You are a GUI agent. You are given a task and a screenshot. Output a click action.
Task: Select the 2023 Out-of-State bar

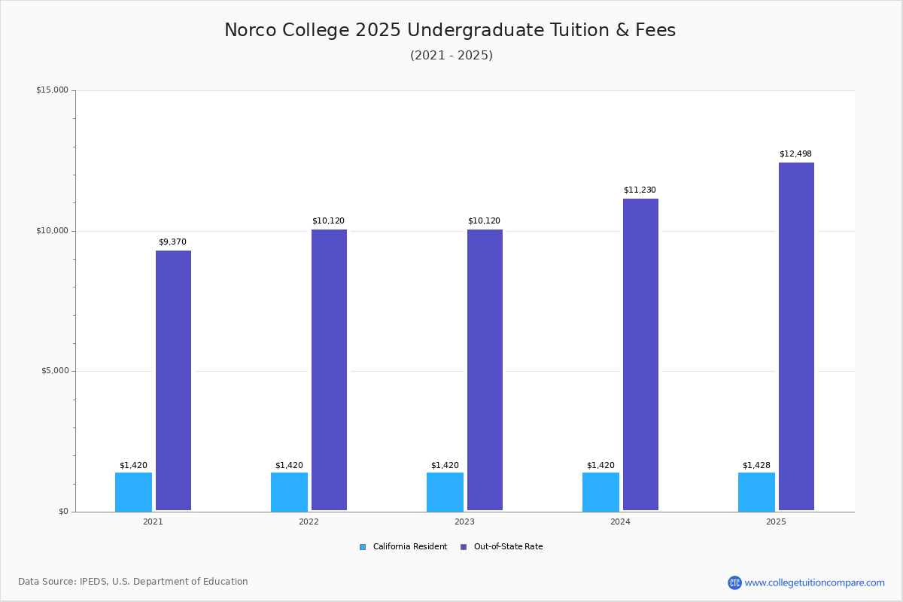point(485,369)
